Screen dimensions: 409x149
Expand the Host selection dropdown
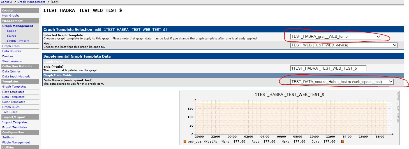coord(344,45)
